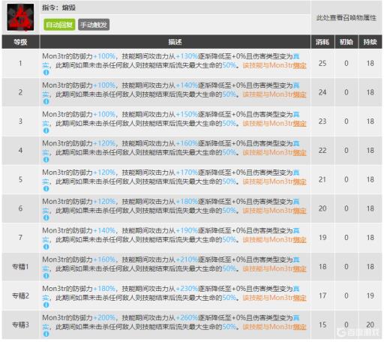Click the level 5 cell

20,179
